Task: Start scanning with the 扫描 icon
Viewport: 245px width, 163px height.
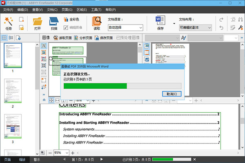Action: 54,21
